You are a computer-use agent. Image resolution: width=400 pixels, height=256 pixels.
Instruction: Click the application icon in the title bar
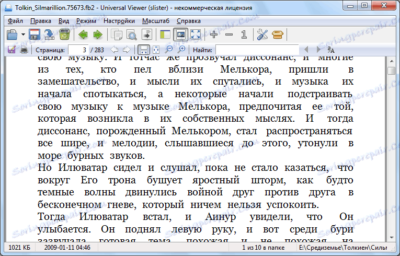click(8, 8)
